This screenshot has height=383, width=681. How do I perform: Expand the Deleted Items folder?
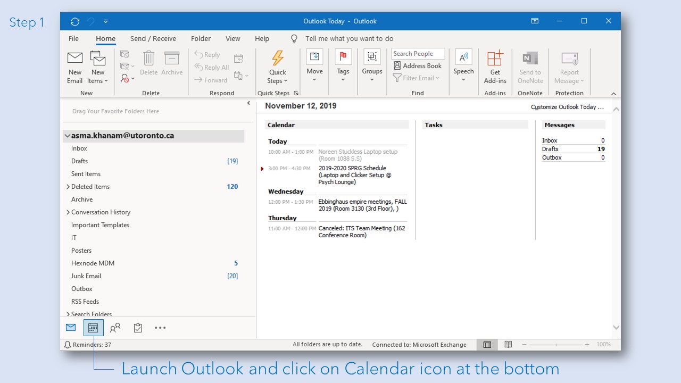68,187
